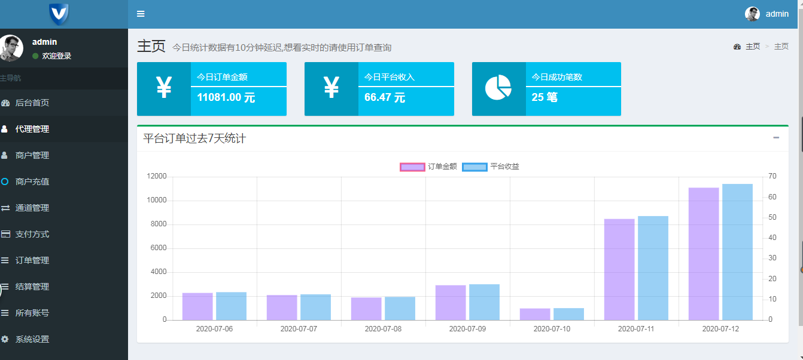The width and height of the screenshot is (803, 360).
Task: Click the credit card icon beside 支付方式
Action: (5, 234)
